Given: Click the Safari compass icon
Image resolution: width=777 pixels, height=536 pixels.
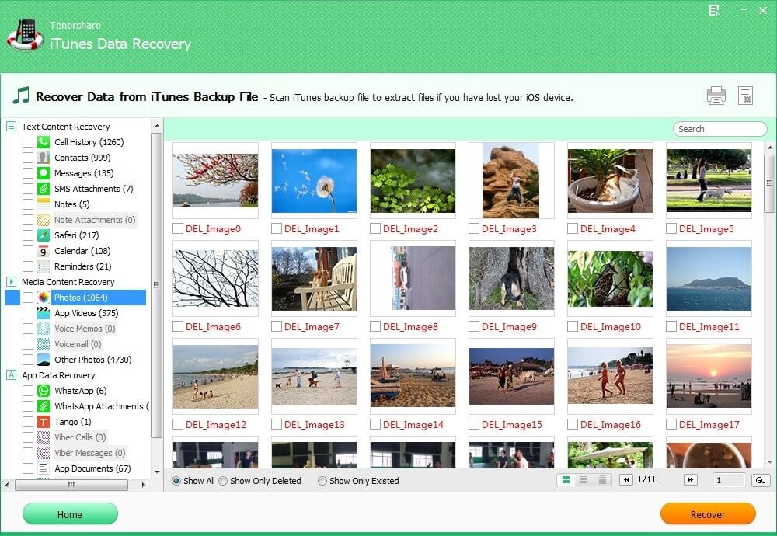Looking at the screenshot, I should (44, 235).
